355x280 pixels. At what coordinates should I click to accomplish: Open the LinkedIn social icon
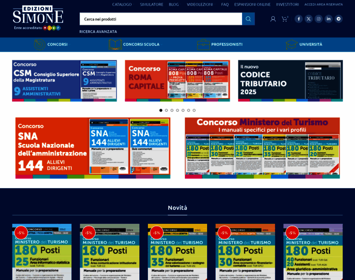(x=328, y=19)
